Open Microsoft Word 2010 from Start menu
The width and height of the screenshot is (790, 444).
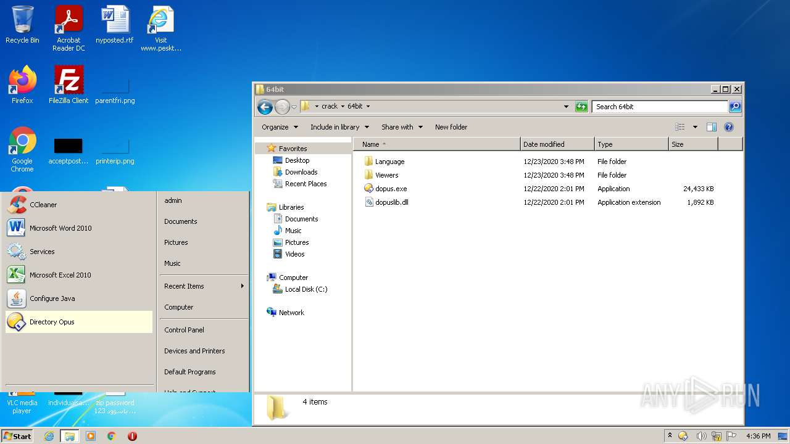coord(79,228)
